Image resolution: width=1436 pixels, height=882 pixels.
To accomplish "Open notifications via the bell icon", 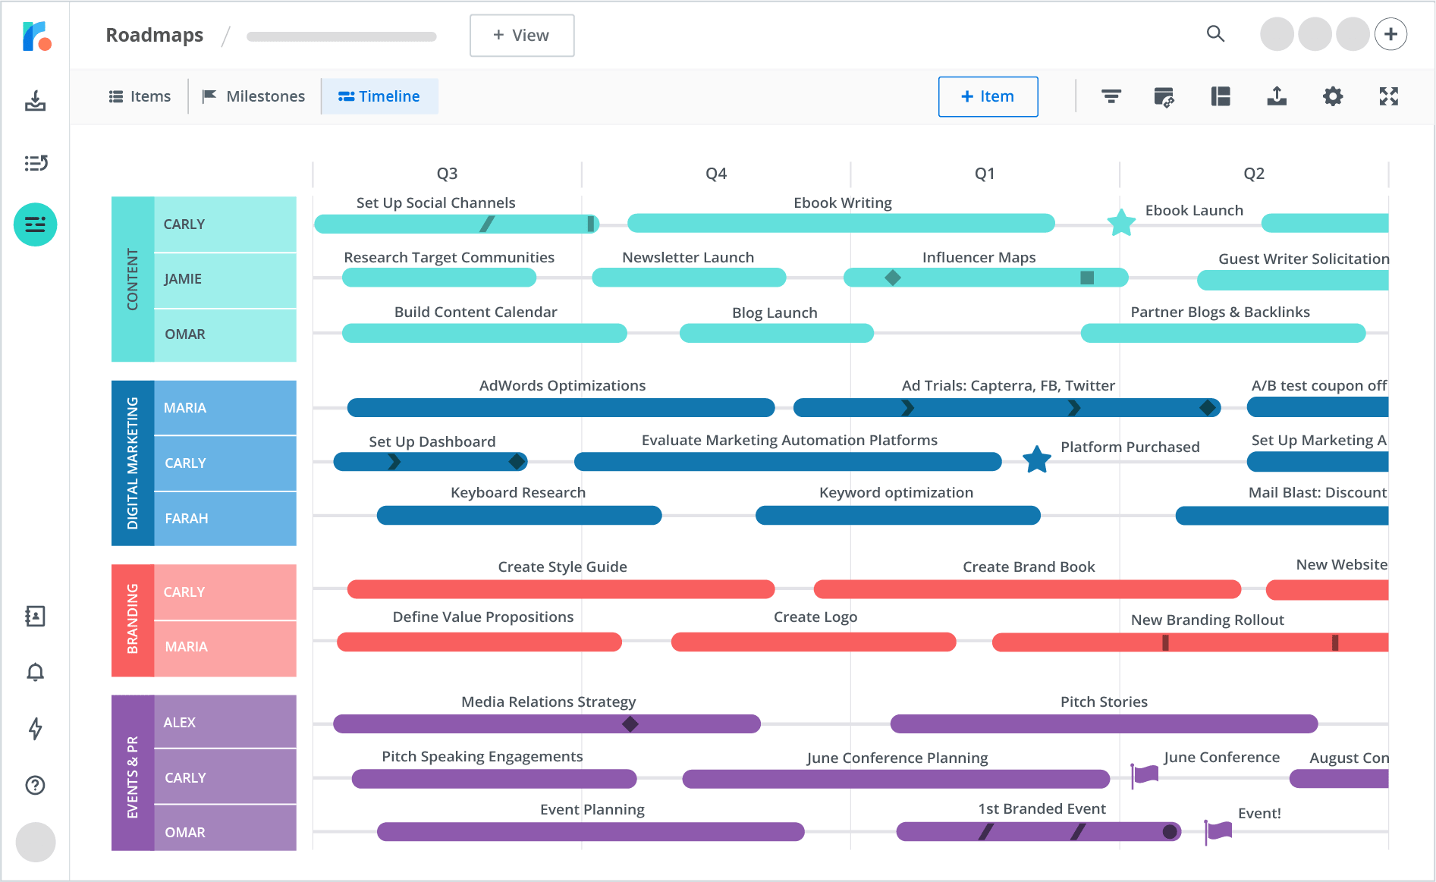I will tap(35, 672).
